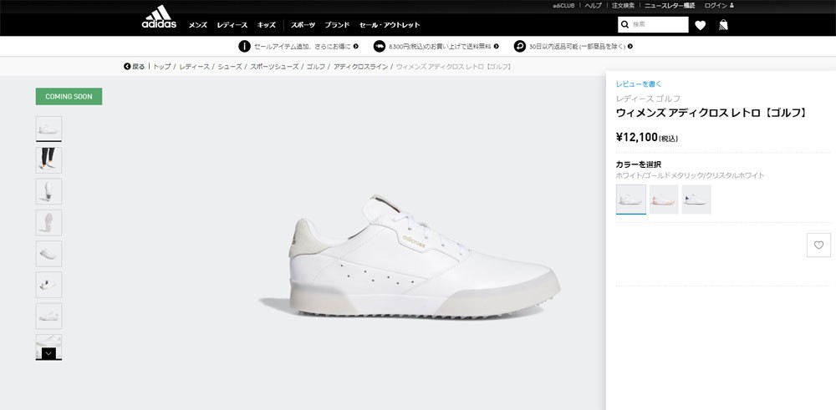Go to スポーツシューズ breadcrumb

pyautogui.click(x=274, y=67)
